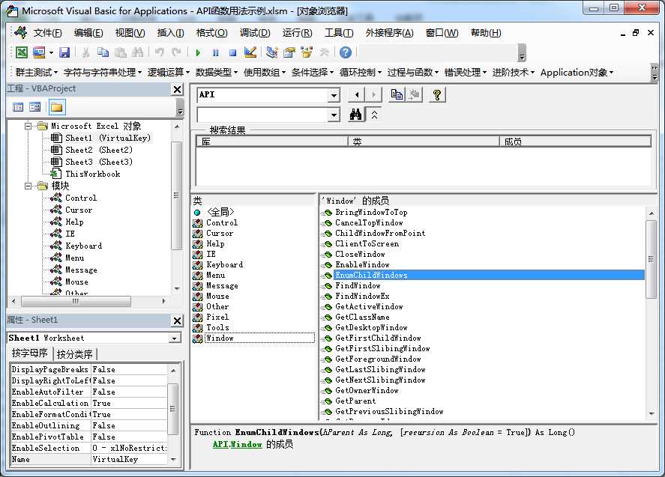Click the Reset stop icon

(232, 53)
